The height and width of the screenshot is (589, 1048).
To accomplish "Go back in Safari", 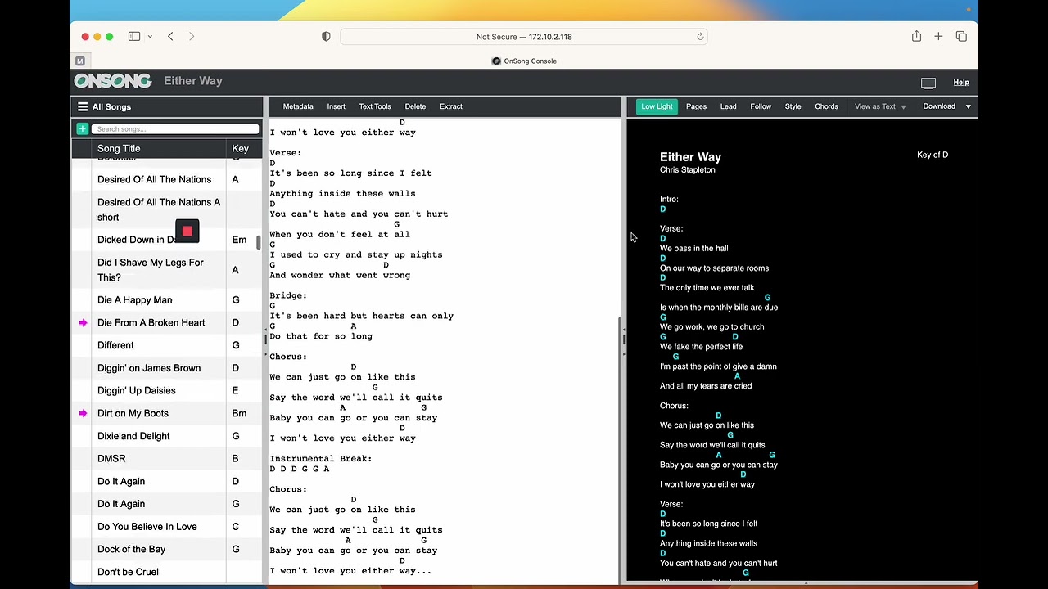I will (x=170, y=37).
